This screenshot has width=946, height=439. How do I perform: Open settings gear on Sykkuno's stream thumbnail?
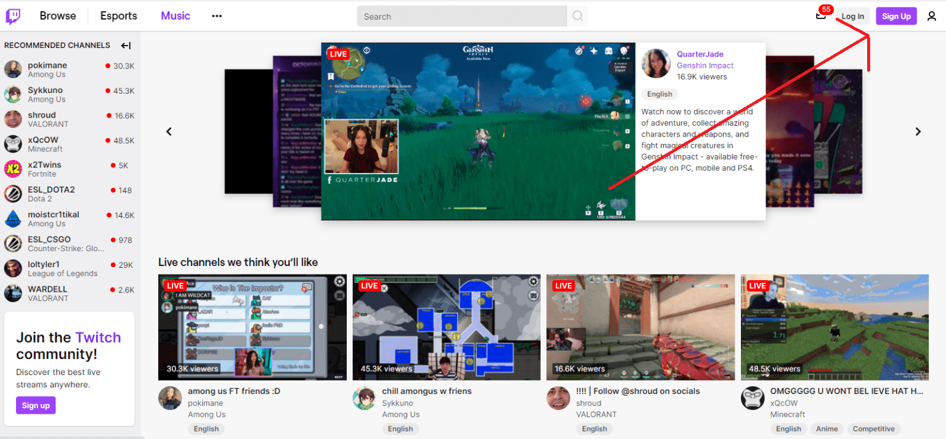tap(533, 281)
